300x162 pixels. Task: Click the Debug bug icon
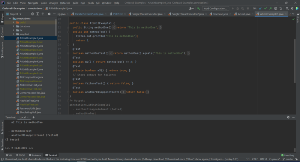pos(238,8)
